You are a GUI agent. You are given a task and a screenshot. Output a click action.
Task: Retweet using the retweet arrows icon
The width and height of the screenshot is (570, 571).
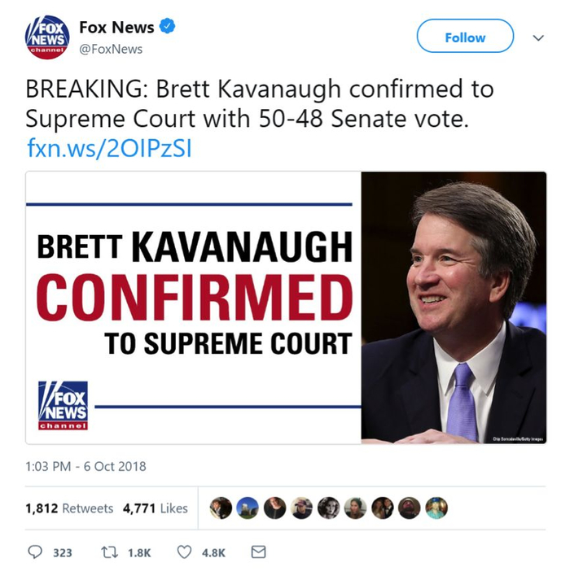[x=107, y=552]
